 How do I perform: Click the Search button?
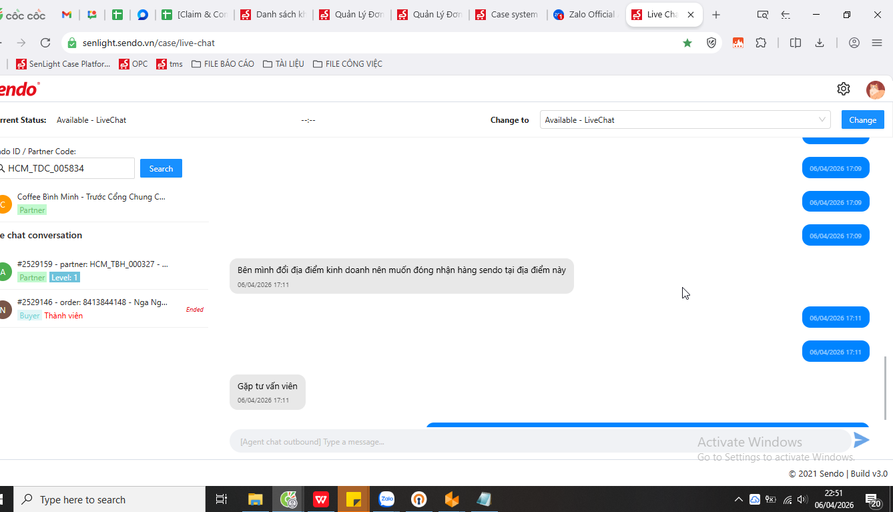[x=161, y=168]
